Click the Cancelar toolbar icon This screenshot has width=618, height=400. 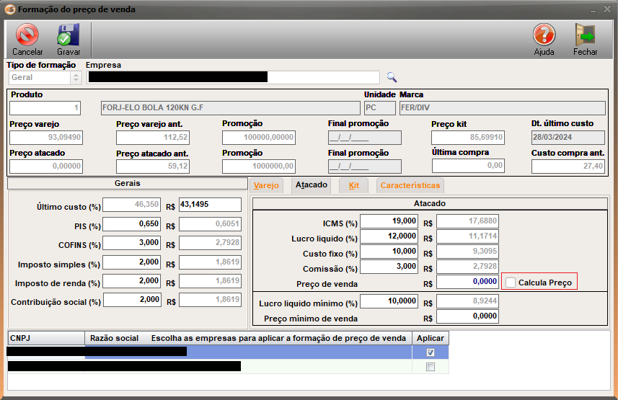tap(27, 39)
